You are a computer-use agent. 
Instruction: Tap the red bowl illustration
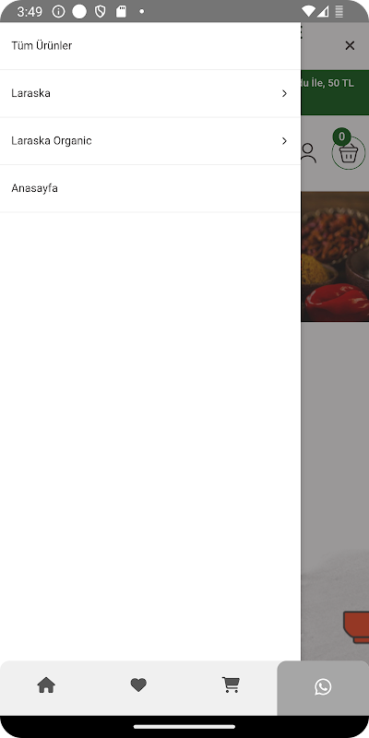(356, 627)
